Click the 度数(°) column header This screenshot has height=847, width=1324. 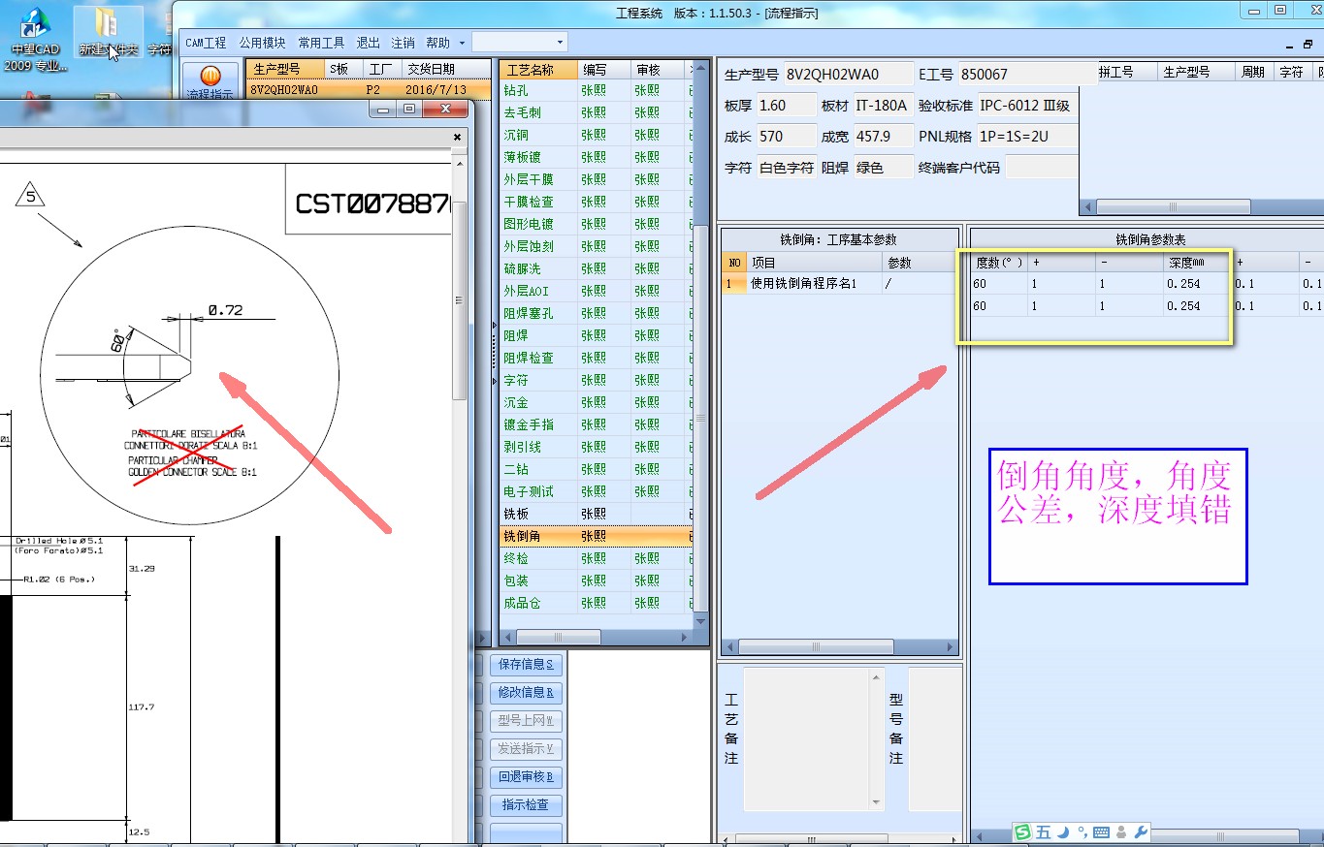point(999,262)
